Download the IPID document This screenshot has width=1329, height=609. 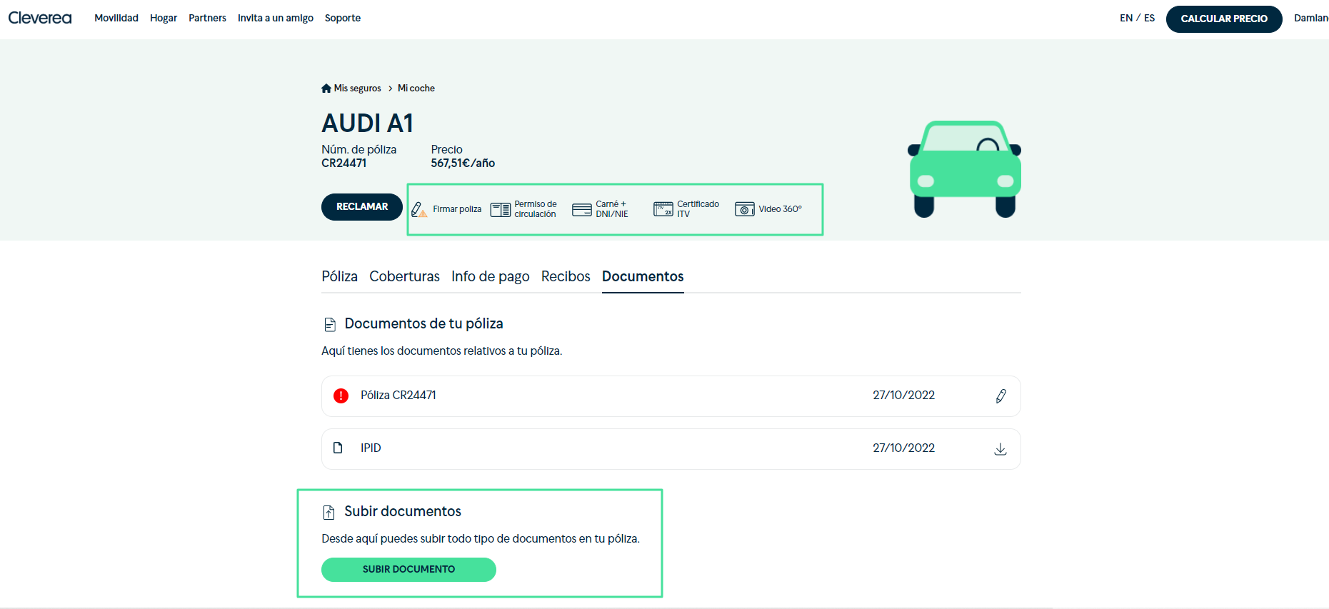[1000, 449]
